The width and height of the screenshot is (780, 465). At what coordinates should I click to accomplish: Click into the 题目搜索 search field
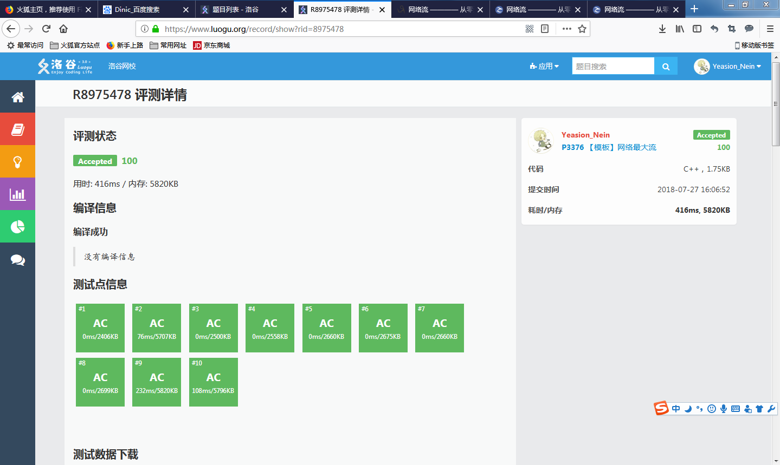[613, 66]
